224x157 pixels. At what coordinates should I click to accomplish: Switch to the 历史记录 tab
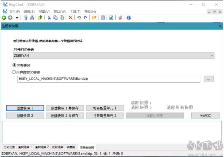click(9, 147)
